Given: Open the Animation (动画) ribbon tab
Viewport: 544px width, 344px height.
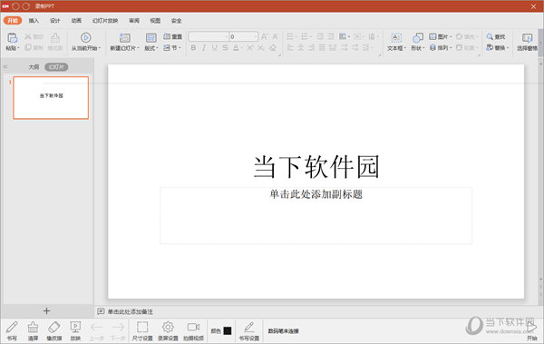Looking at the screenshot, I should (x=76, y=21).
